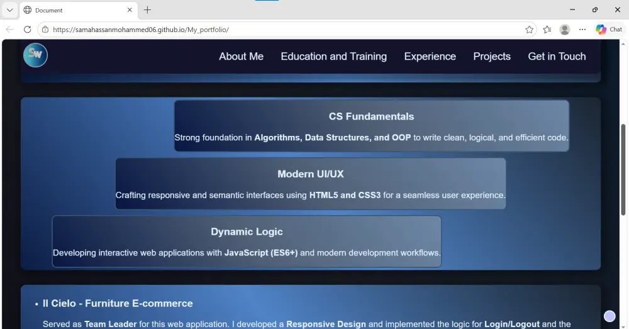View site information lock icon

click(x=45, y=30)
